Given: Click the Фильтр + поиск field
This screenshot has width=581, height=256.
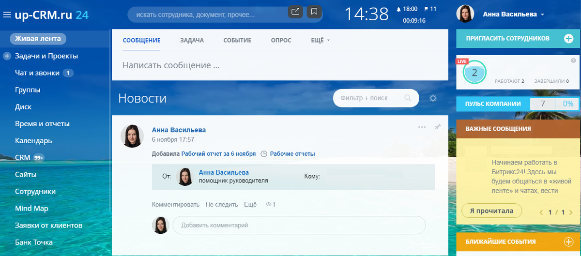Looking at the screenshot, I should [x=376, y=98].
